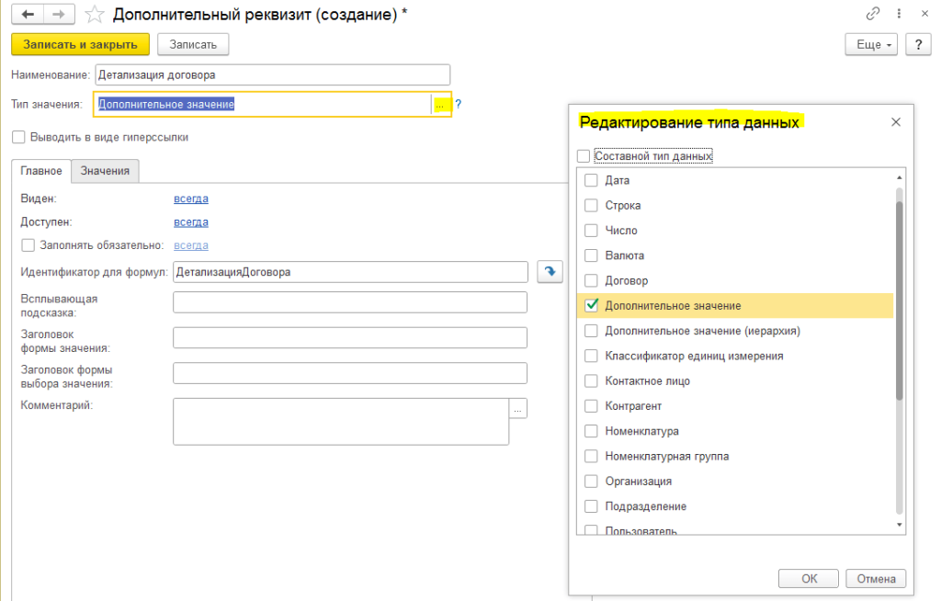Open the Комментарий field ellipsis expander
Viewport: 941px width, 601px height.
[518, 408]
